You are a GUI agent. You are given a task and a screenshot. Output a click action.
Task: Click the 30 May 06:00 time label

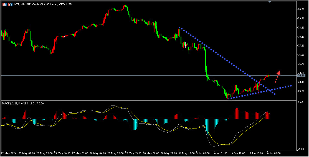point(151,153)
